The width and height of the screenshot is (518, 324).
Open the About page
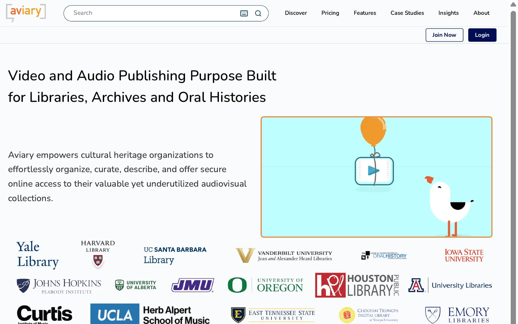point(481,13)
